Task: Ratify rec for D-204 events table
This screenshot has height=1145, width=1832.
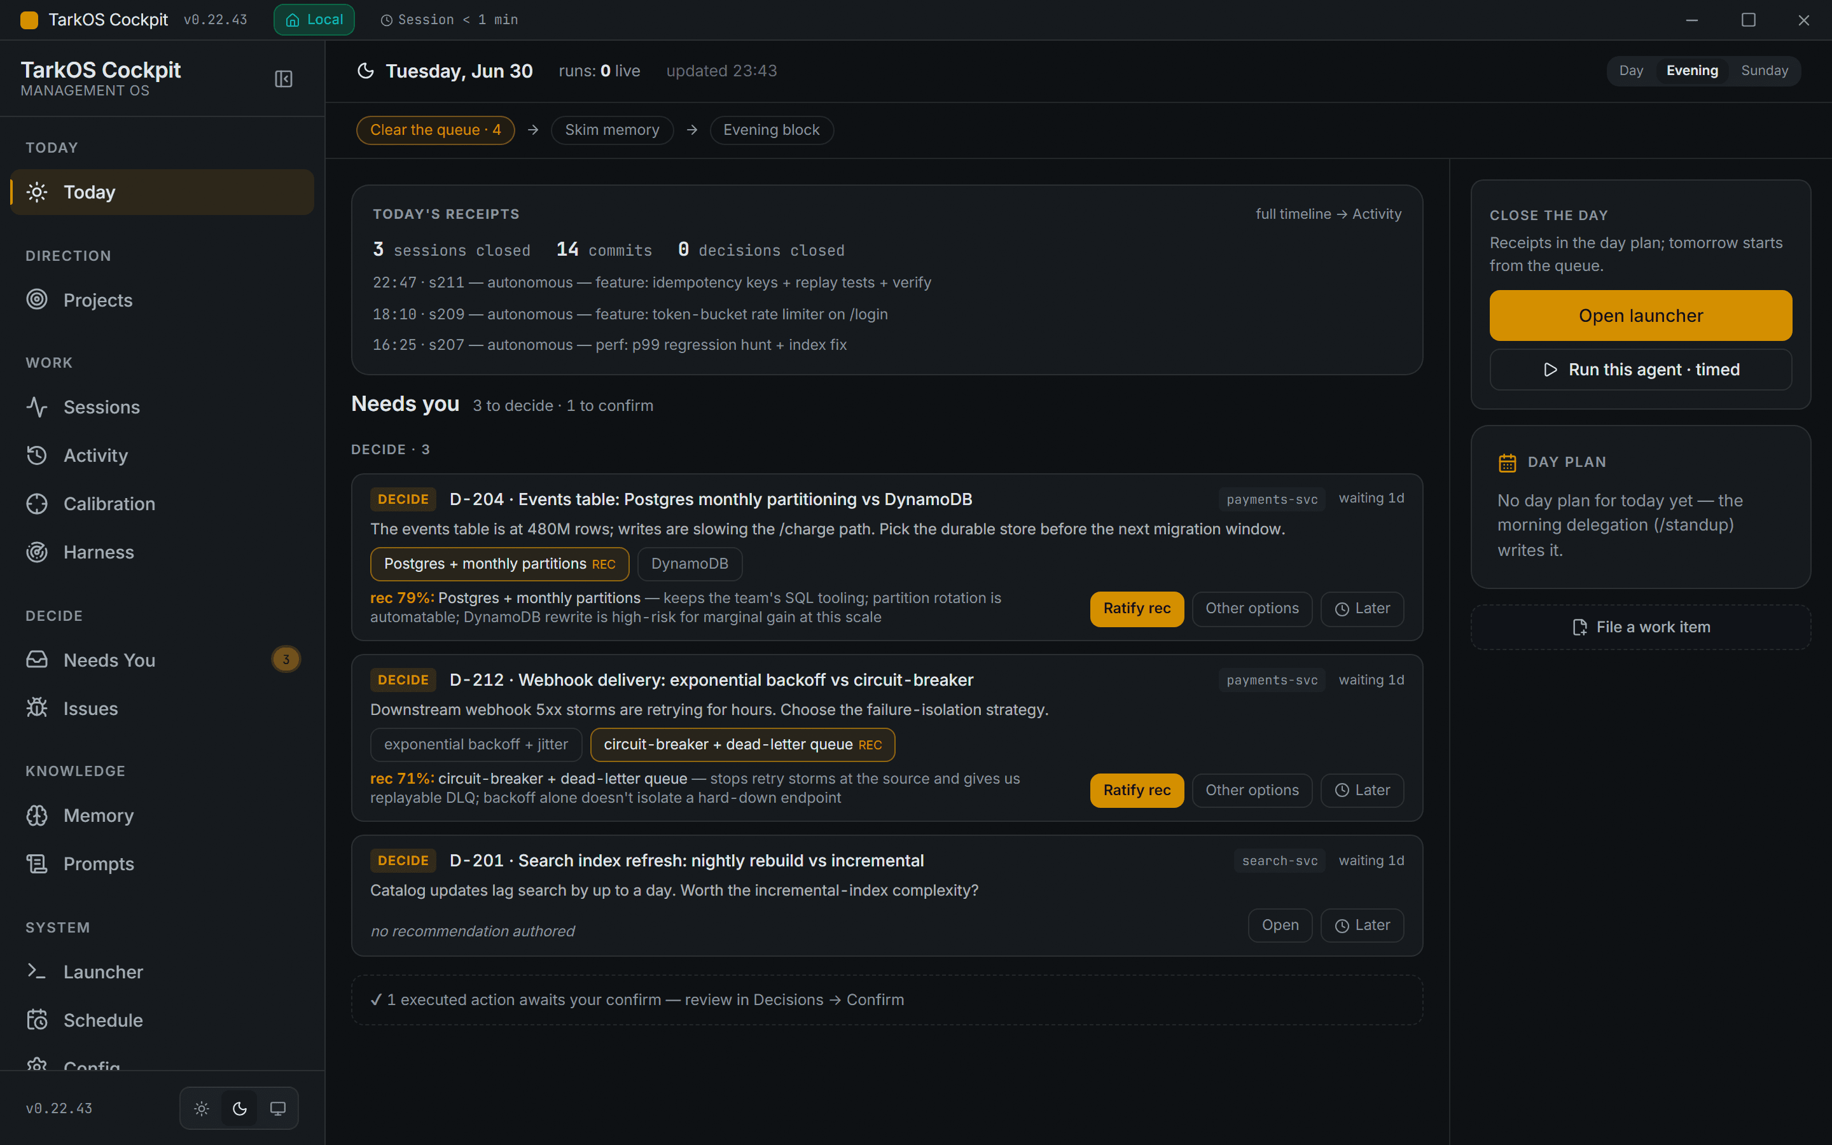Action: pos(1136,609)
